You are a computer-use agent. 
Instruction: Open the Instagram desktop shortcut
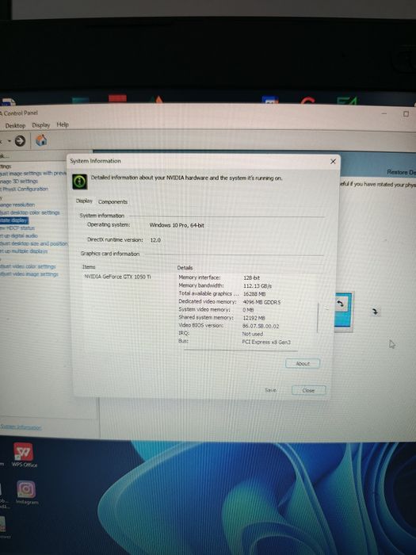coord(26,492)
